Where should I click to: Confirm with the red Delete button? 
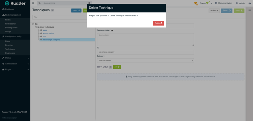tap(158, 23)
